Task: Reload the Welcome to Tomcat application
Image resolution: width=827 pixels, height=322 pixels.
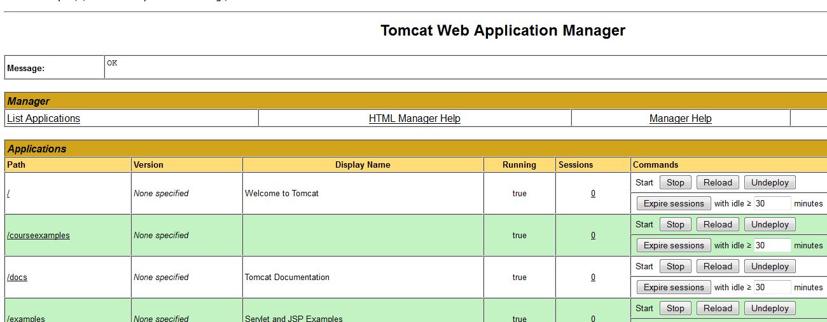Action: (x=718, y=182)
